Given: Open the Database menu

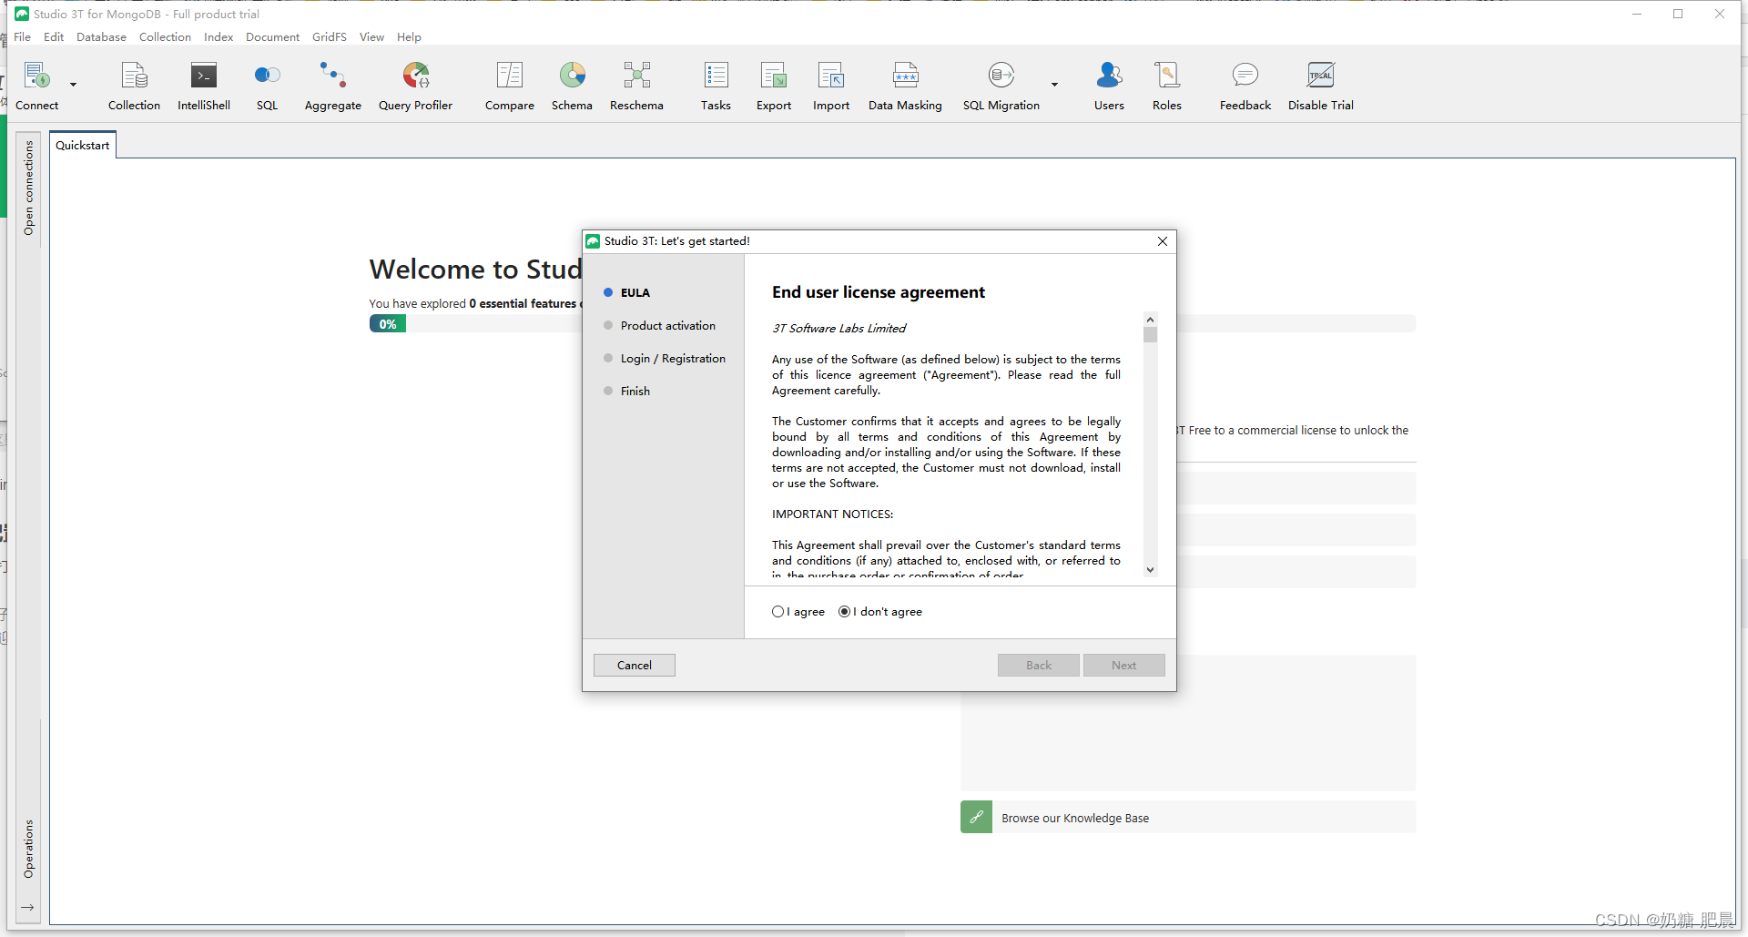Looking at the screenshot, I should (x=101, y=36).
